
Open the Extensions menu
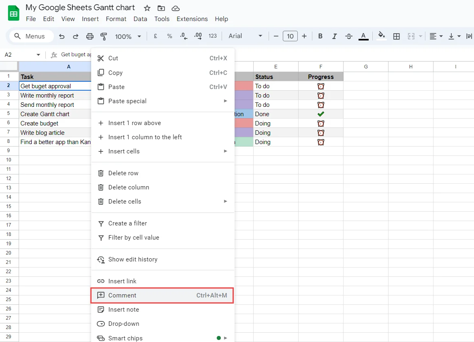[192, 19]
